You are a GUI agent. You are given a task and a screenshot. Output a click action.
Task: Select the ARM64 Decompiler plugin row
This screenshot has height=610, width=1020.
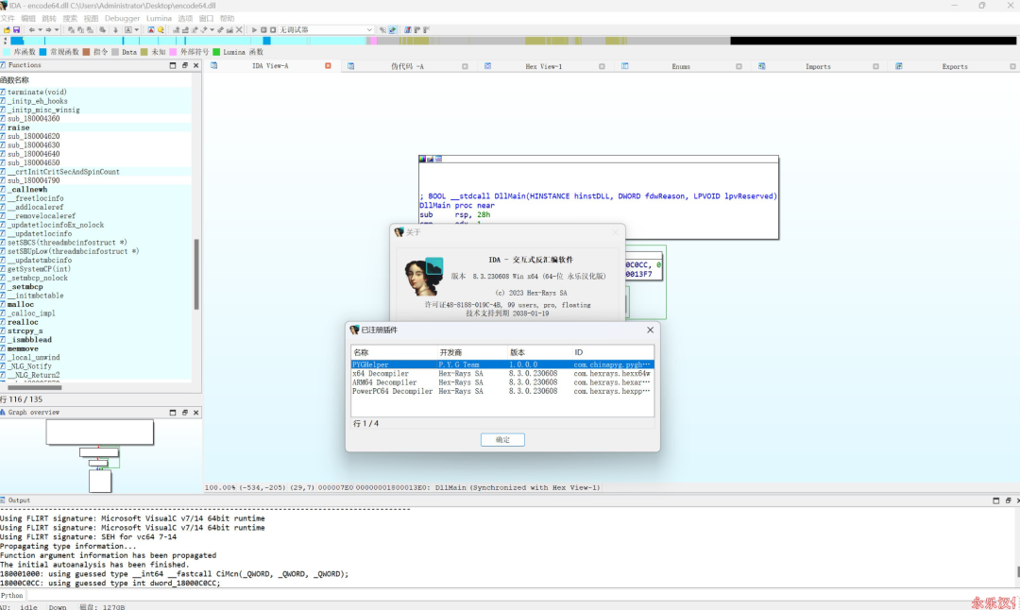502,383
